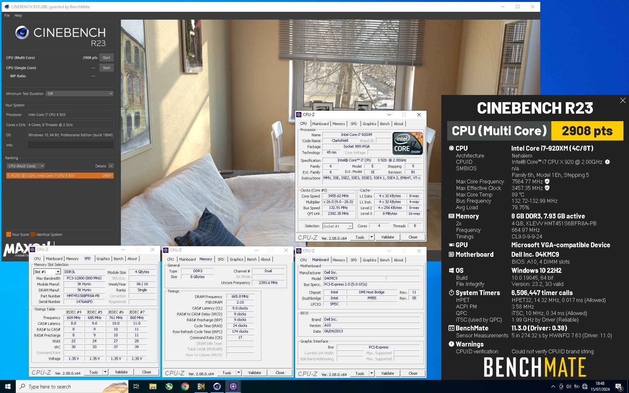Screen dimensions: 629x393
Task: Click the shield badge next to Max Core Frequency
Action: point(547,181)
